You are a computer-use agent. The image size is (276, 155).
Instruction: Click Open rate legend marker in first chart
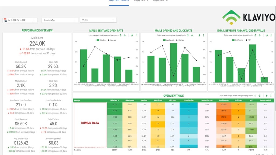109,40
